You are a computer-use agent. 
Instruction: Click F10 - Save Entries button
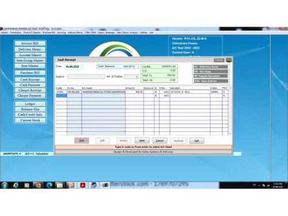click(x=211, y=81)
